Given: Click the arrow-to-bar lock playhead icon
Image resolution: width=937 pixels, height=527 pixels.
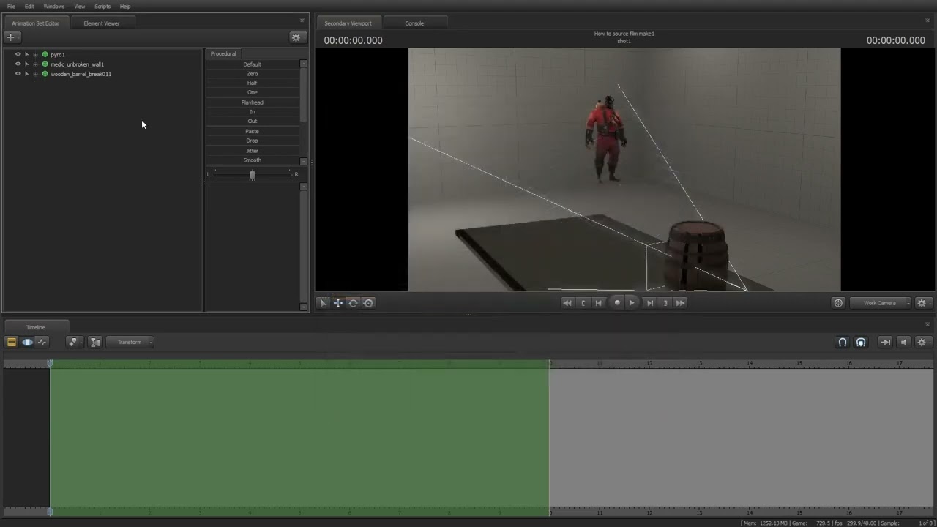Looking at the screenshot, I should pyautogui.click(x=885, y=342).
